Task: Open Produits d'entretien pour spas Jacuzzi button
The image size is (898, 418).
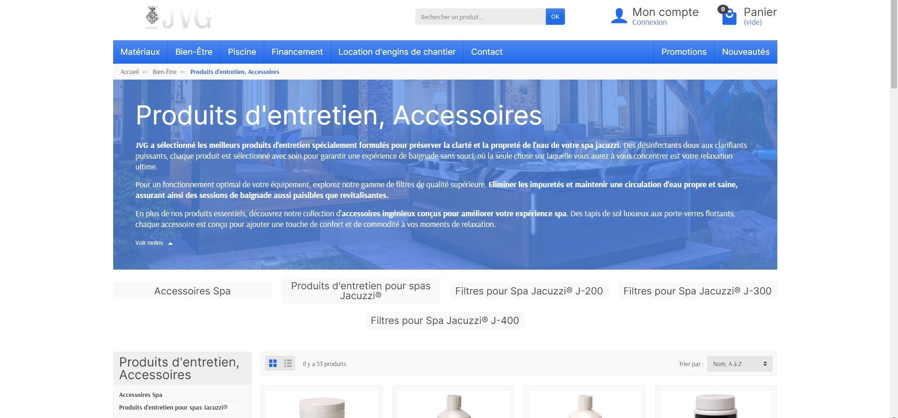Action: [x=361, y=291]
